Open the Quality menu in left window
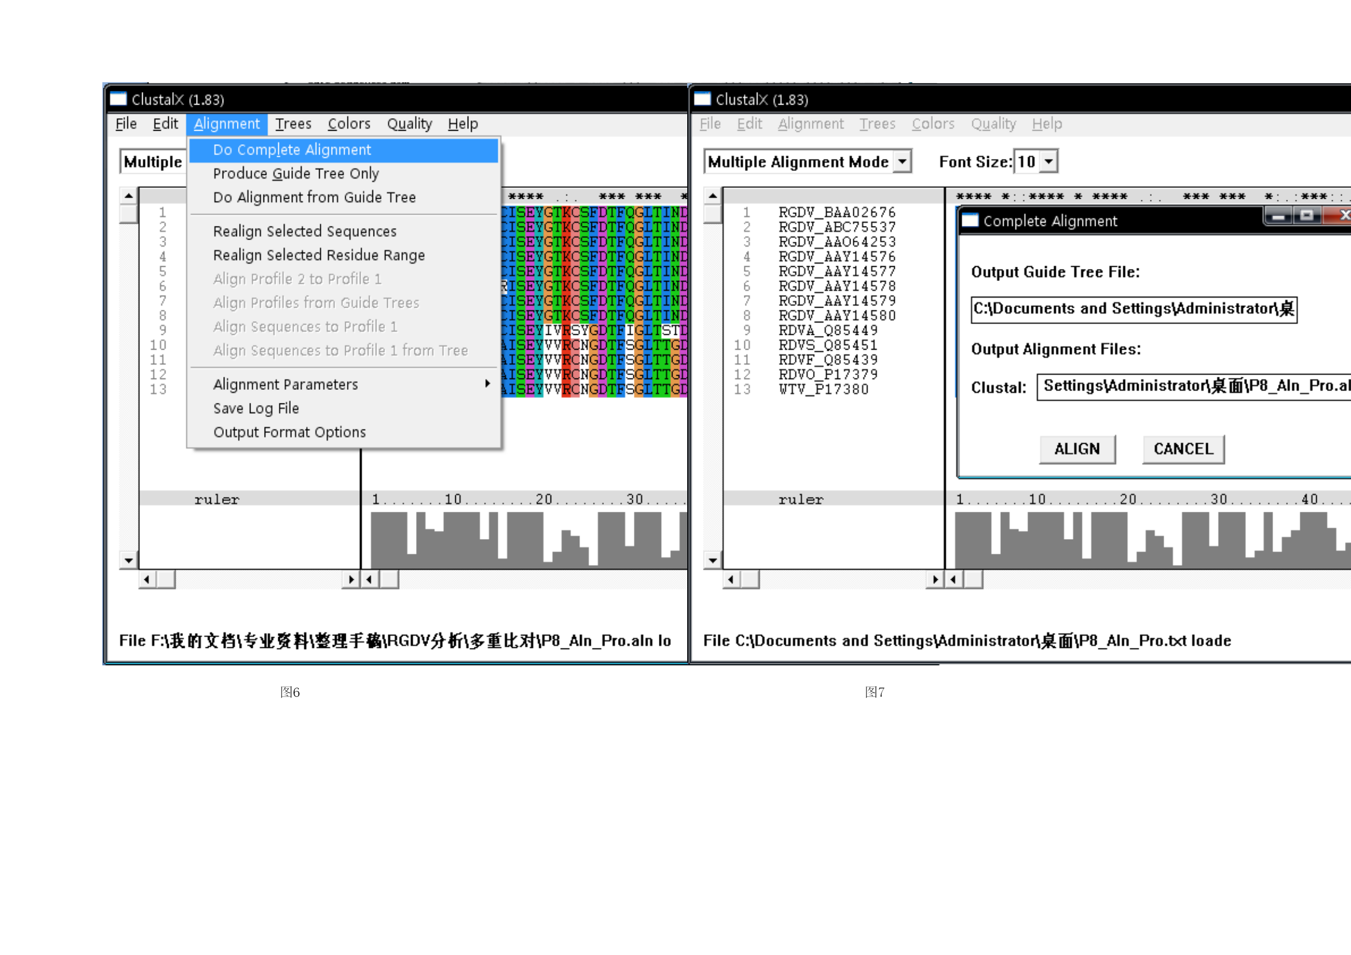This screenshot has height=955, width=1351. [409, 124]
